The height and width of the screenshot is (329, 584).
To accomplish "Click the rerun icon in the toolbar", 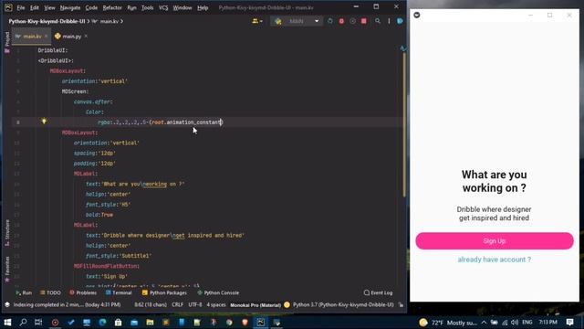I will point(330,21).
